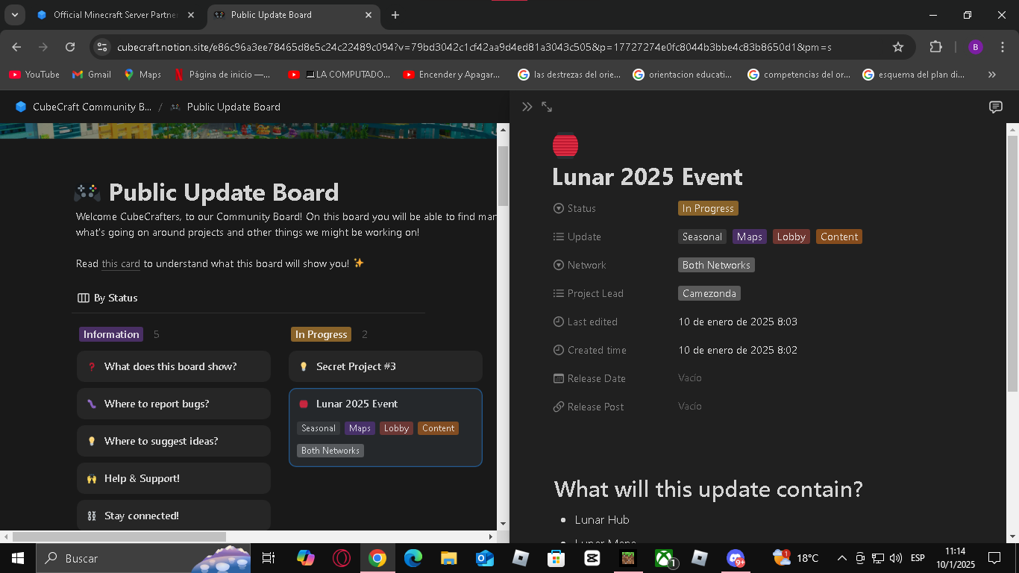Image resolution: width=1019 pixels, height=573 pixels.
Task: Open Task View on the taskbar
Action: 269,558
